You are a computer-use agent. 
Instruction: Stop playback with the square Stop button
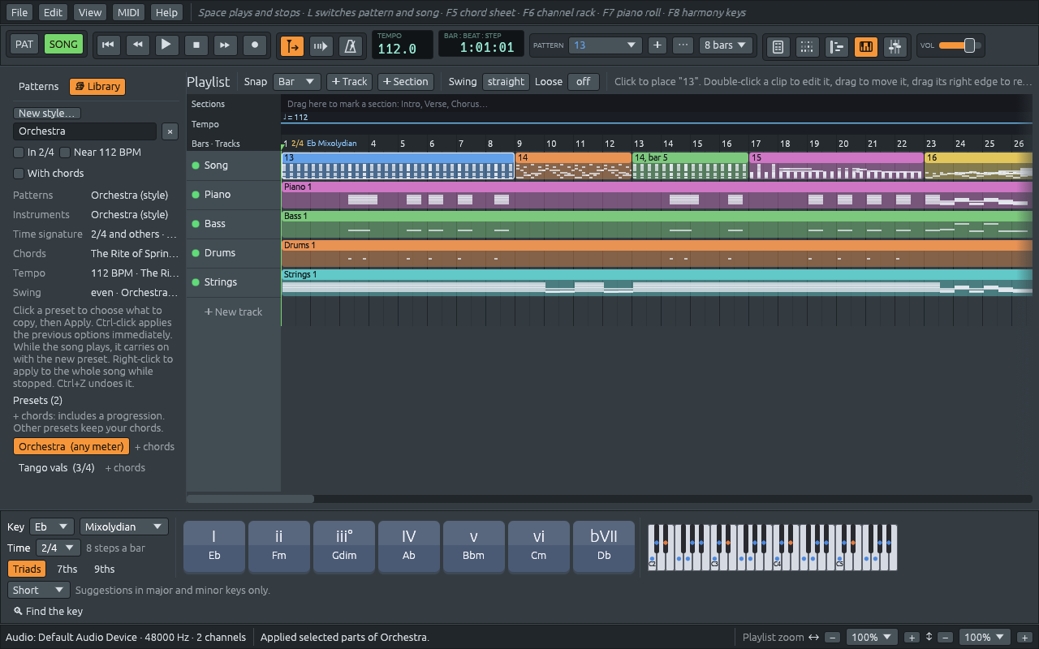196,45
